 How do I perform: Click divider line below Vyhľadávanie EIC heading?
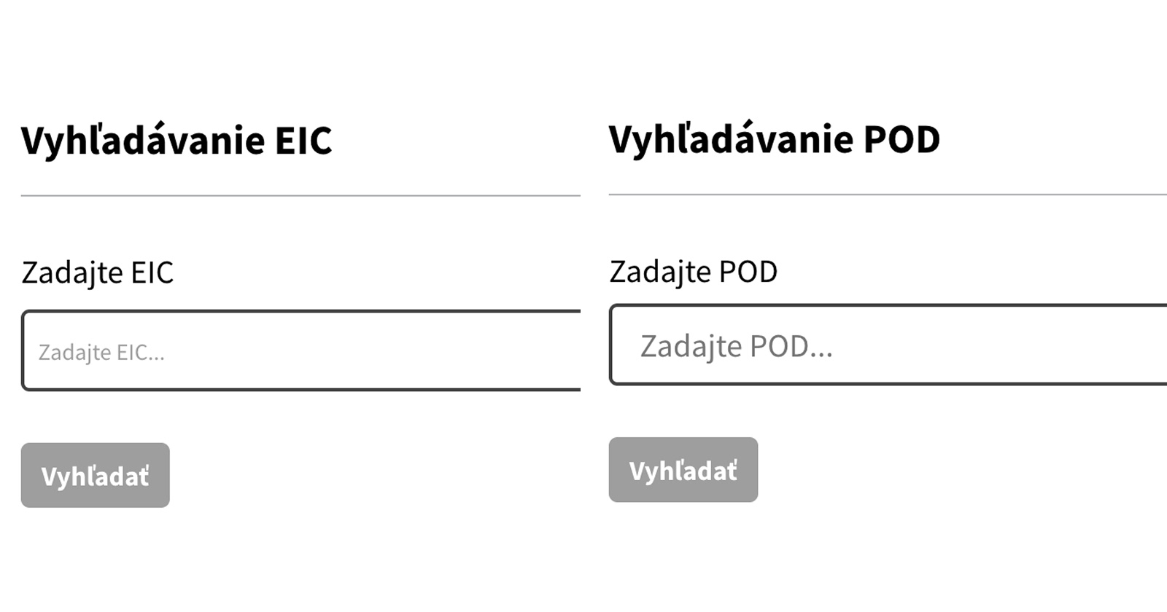tap(301, 195)
